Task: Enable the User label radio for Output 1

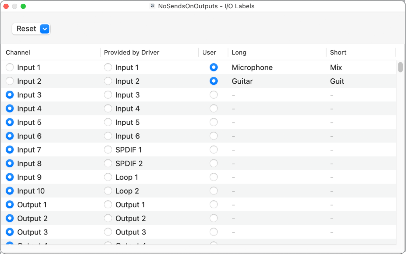Action: point(214,204)
